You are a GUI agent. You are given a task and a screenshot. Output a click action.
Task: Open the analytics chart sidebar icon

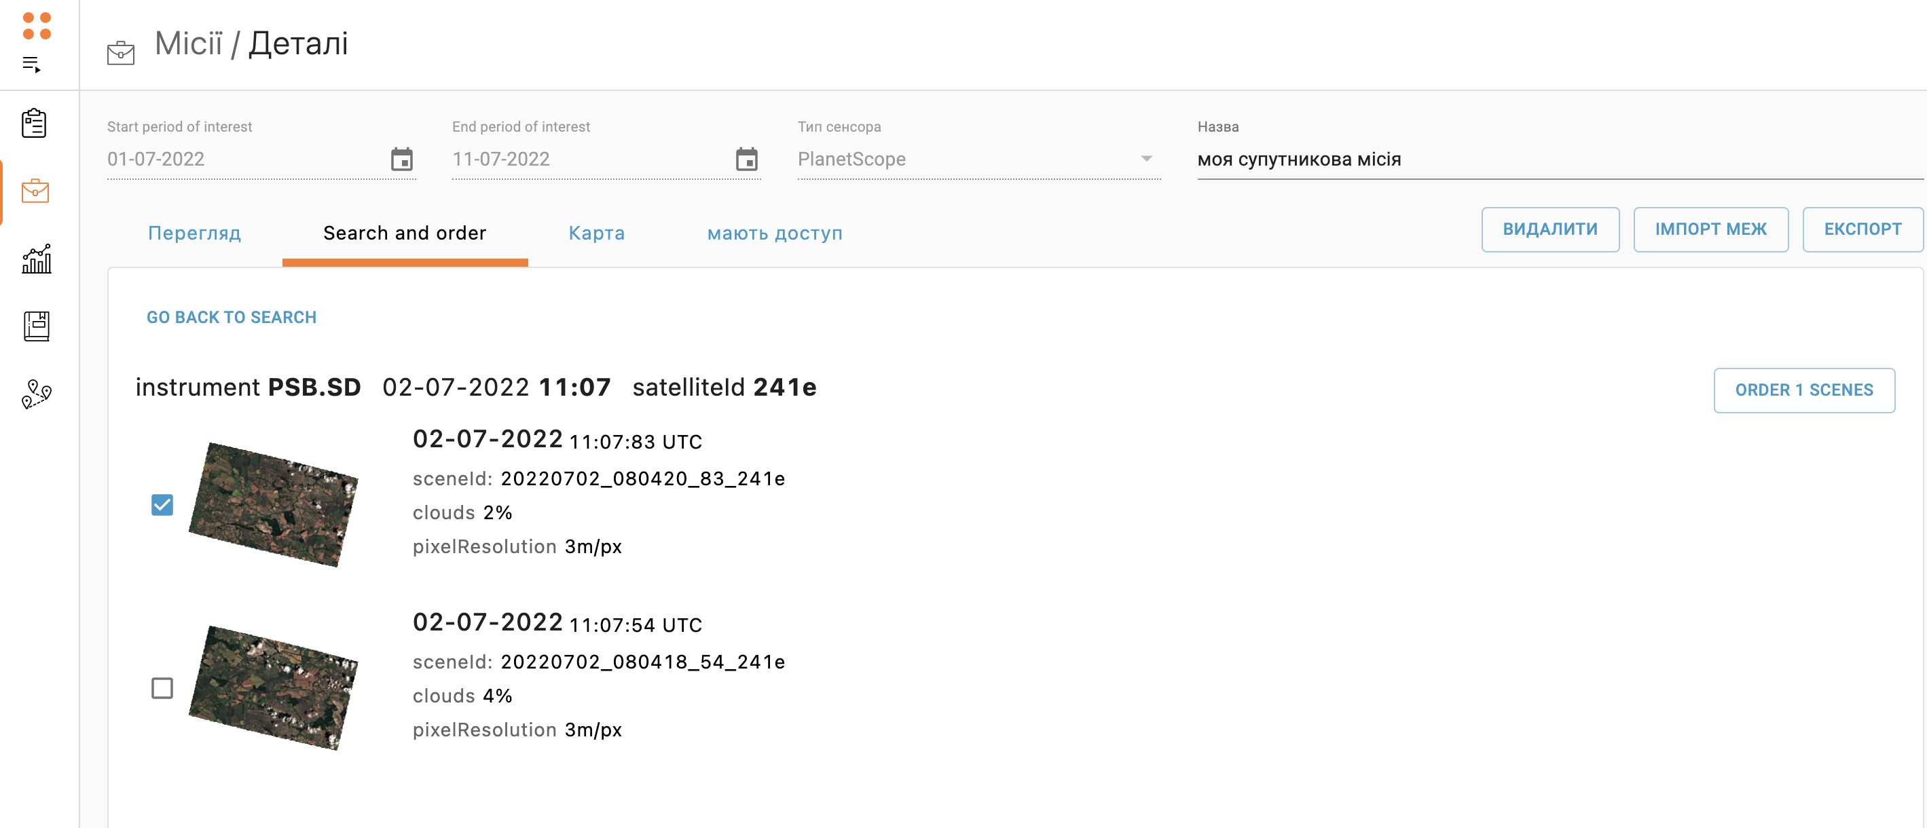click(36, 259)
